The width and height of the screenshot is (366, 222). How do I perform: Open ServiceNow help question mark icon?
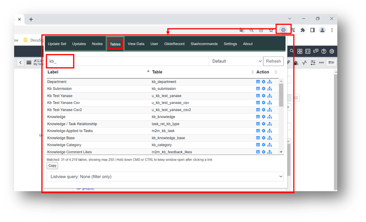[324, 51]
